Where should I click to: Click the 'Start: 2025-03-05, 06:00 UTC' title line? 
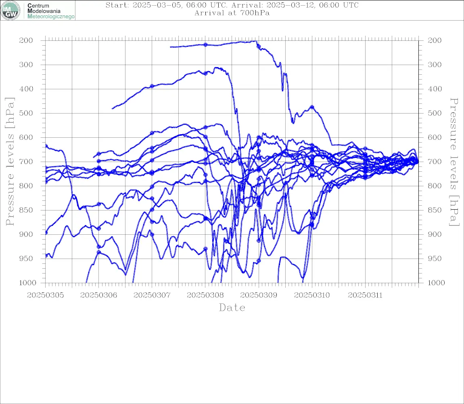(x=232, y=5)
